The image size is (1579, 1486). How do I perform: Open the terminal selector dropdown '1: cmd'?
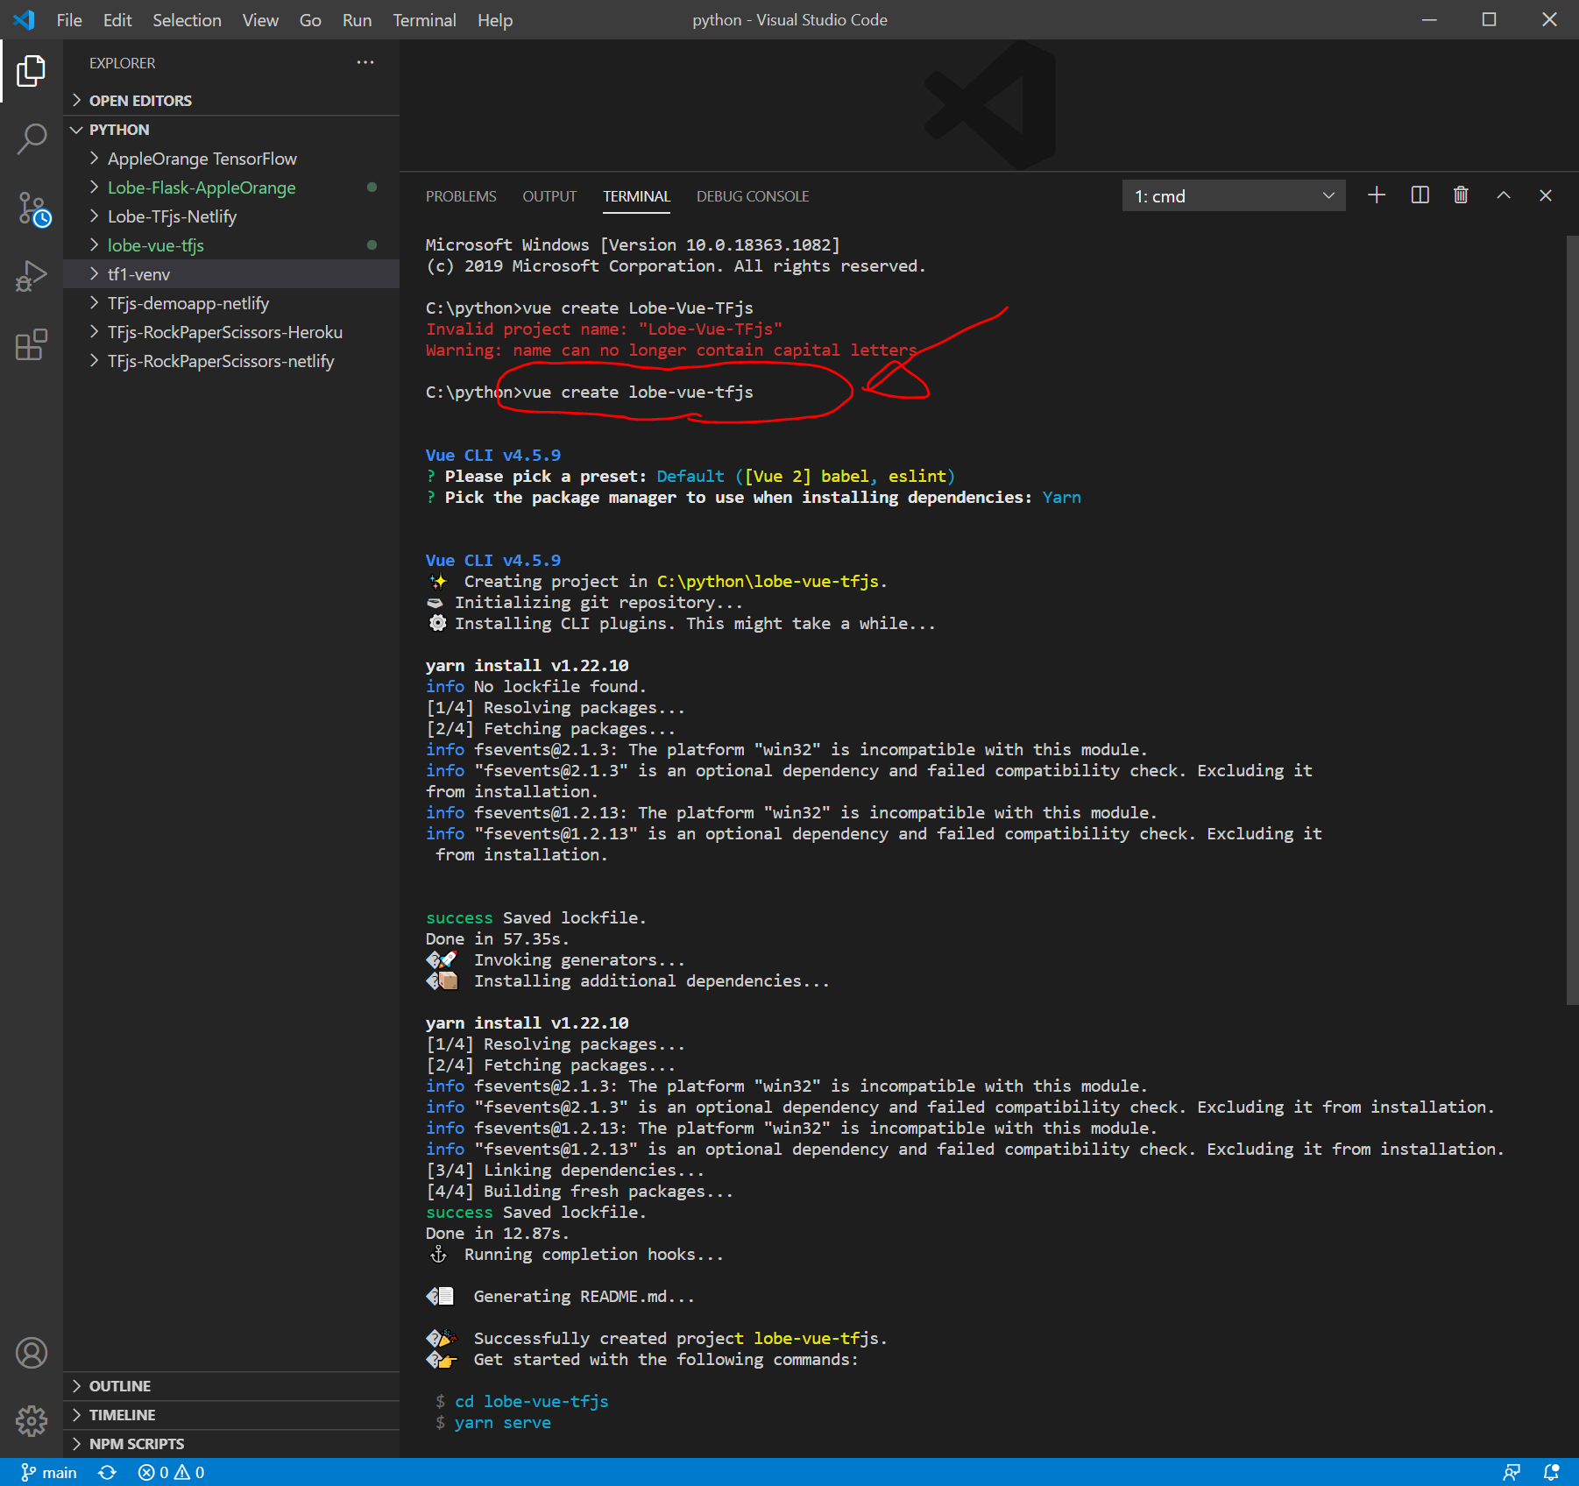point(1234,196)
